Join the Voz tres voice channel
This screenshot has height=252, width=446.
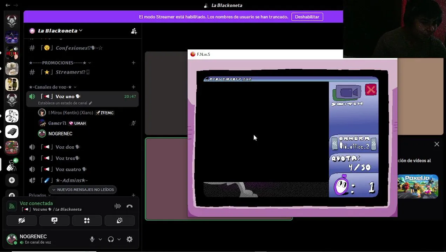pos(82,158)
